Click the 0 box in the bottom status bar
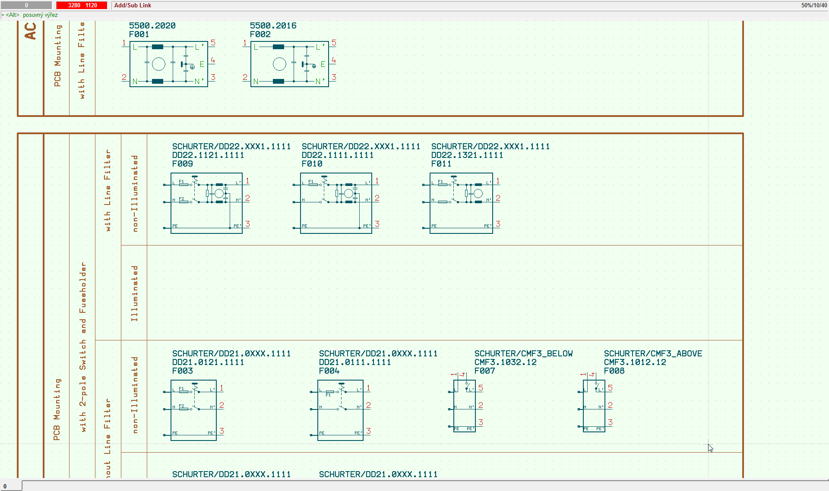Screen dimensions: 829x491 10,486
